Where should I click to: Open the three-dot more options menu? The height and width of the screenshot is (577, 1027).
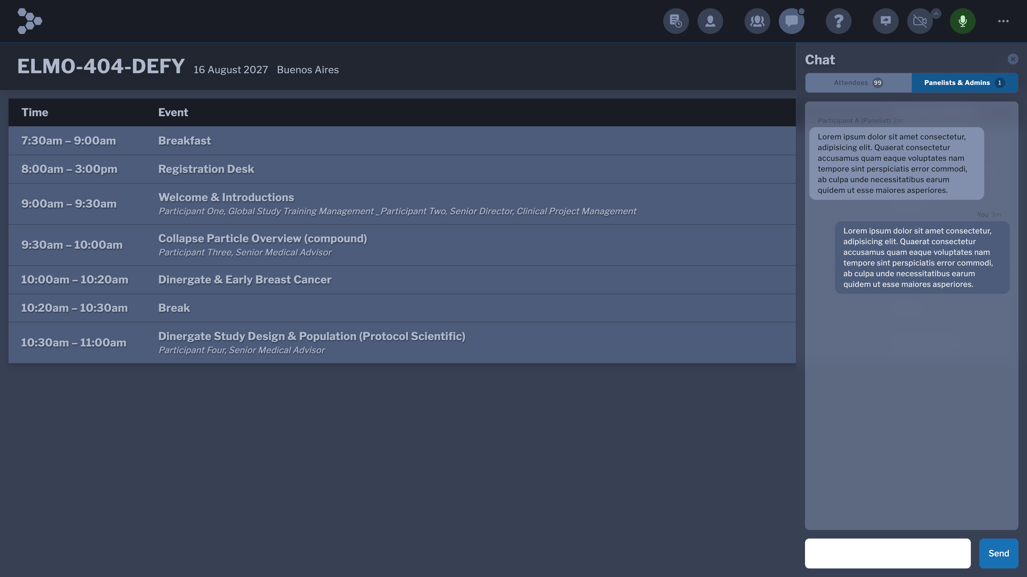[1003, 21]
